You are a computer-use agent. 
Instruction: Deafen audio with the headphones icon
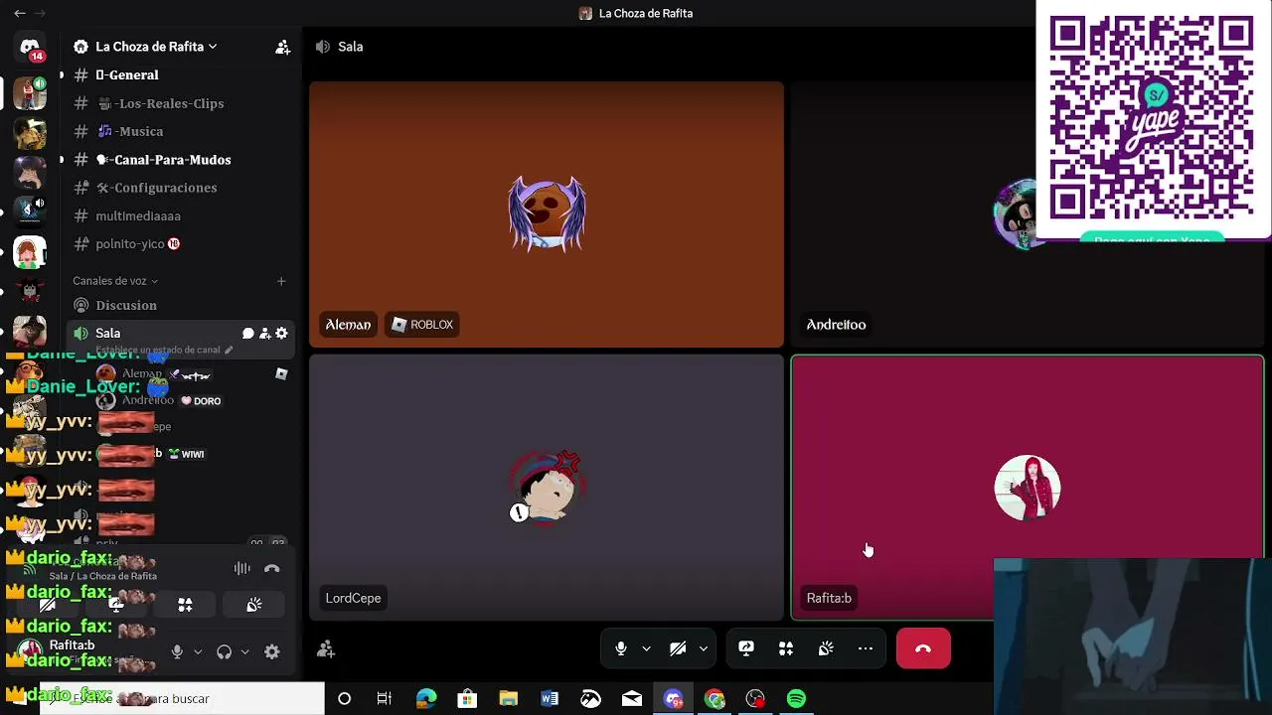[225, 652]
